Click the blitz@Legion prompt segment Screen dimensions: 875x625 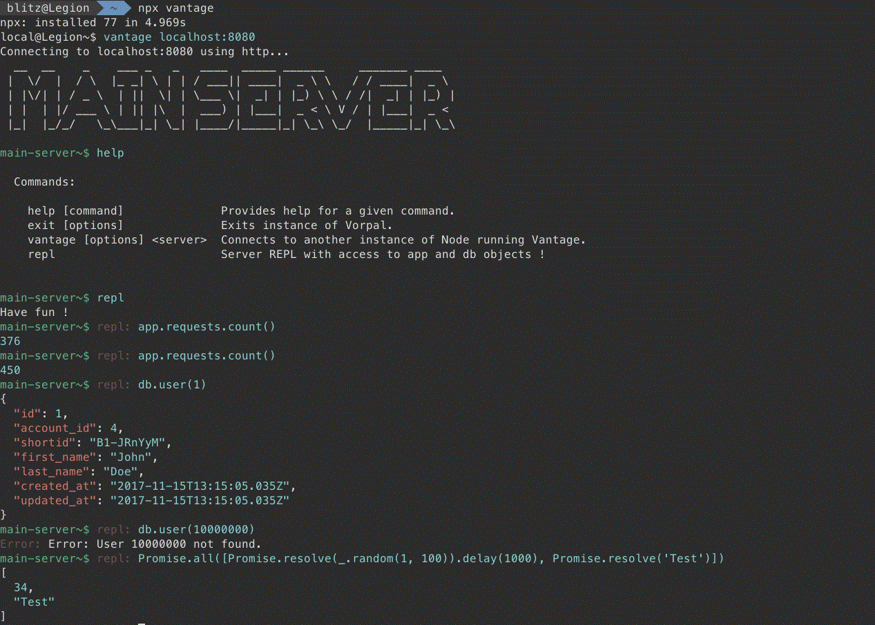click(x=50, y=8)
